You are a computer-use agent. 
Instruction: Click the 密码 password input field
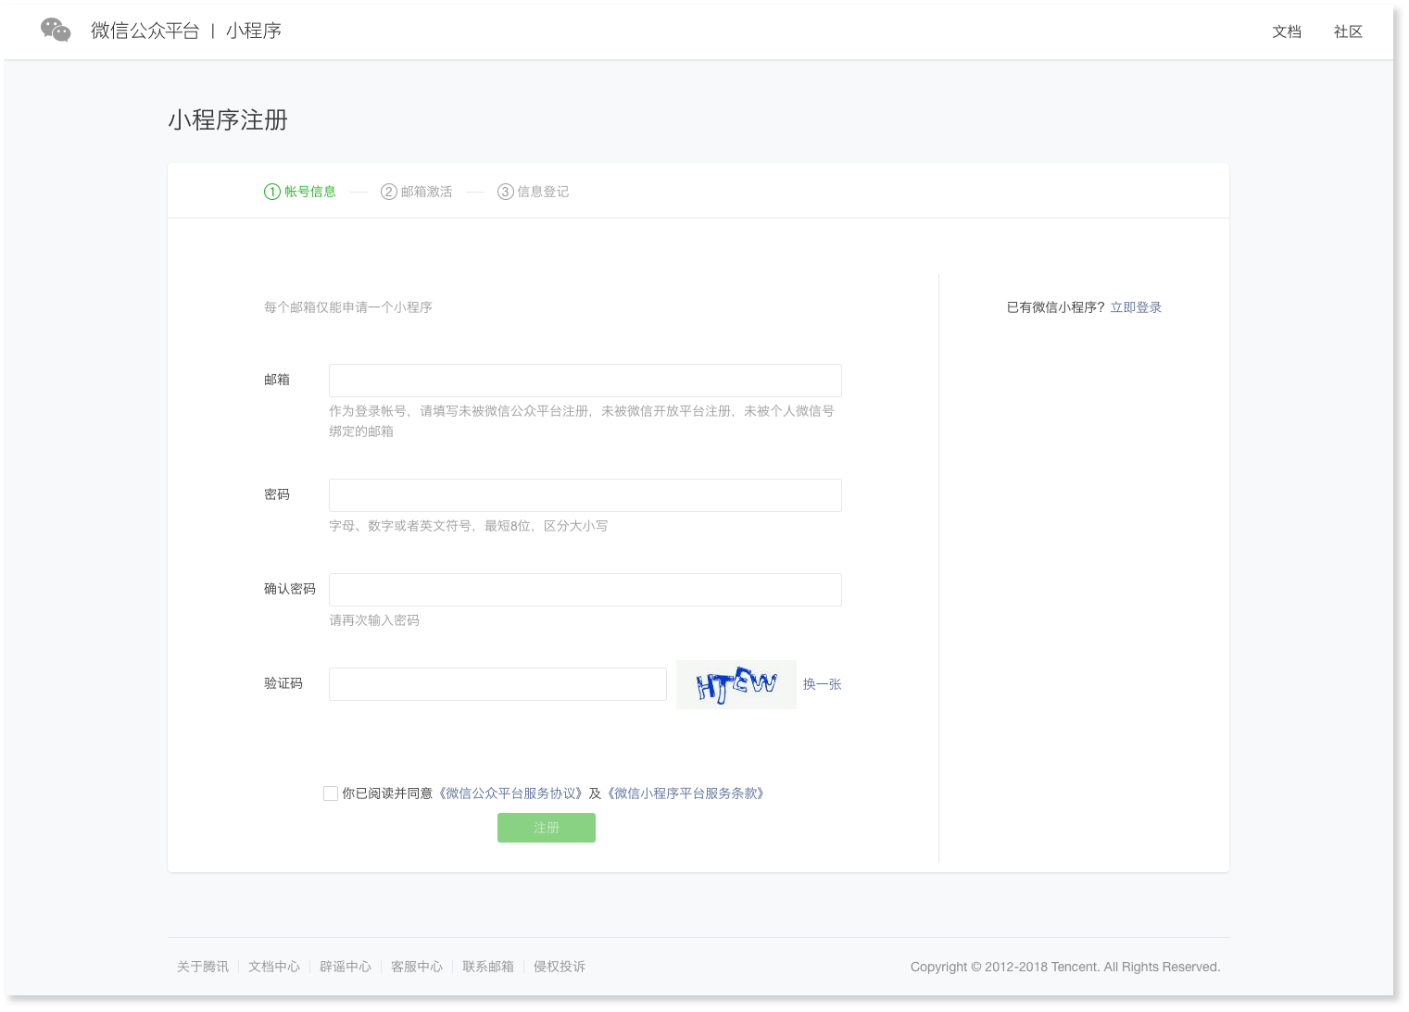pos(585,494)
